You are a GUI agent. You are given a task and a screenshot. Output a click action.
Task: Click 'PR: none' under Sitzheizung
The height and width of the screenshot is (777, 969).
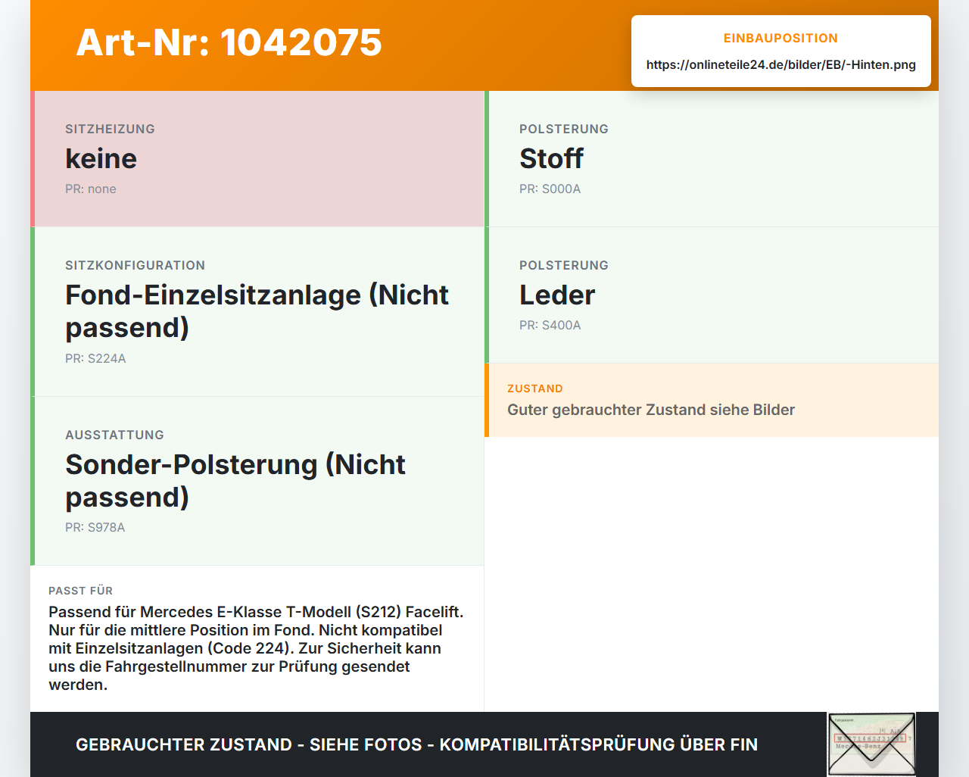click(x=90, y=189)
